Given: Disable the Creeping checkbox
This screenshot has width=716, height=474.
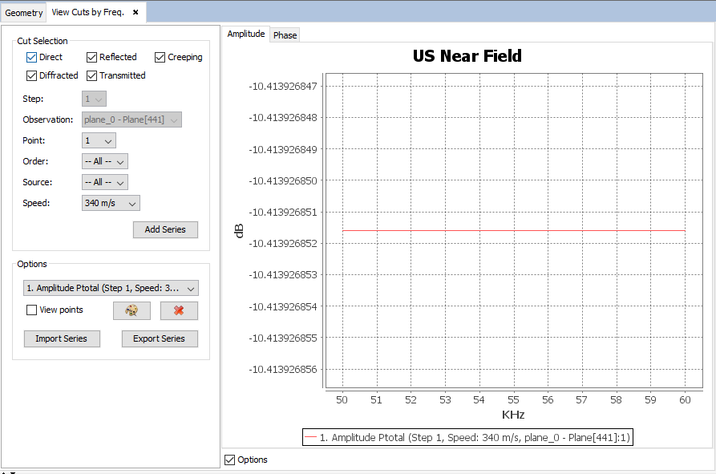Looking at the screenshot, I should coord(160,58).
